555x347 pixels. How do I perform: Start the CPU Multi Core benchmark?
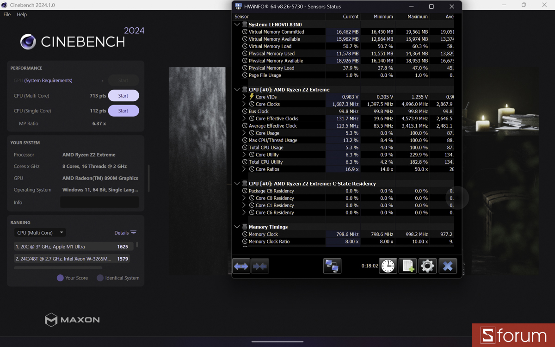pos(123,95)
